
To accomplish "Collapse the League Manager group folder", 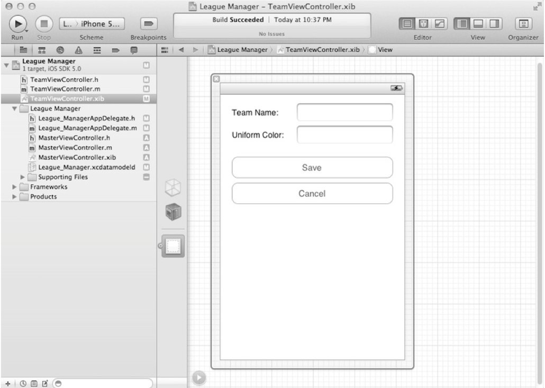I will [x=14, y=109].
